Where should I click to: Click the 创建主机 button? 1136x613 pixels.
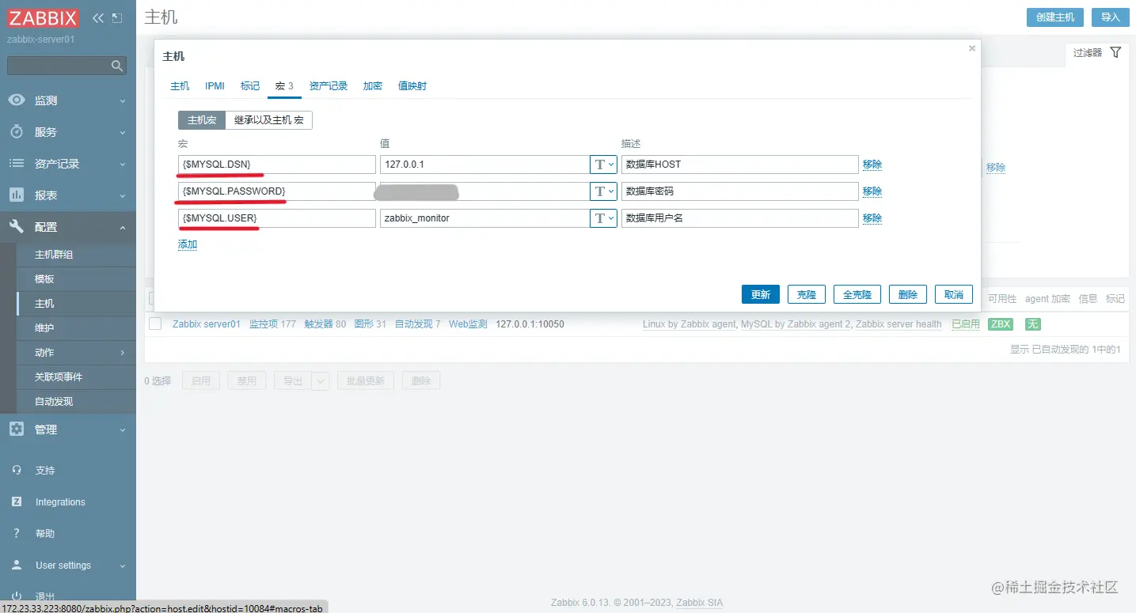1055,17
